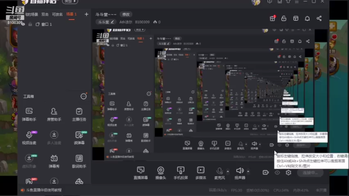This screenshot has width=349, height=196.
Task: Toggle preview eye icon in bottom bar
Action: pyautogui.click(x=277, y=172)
